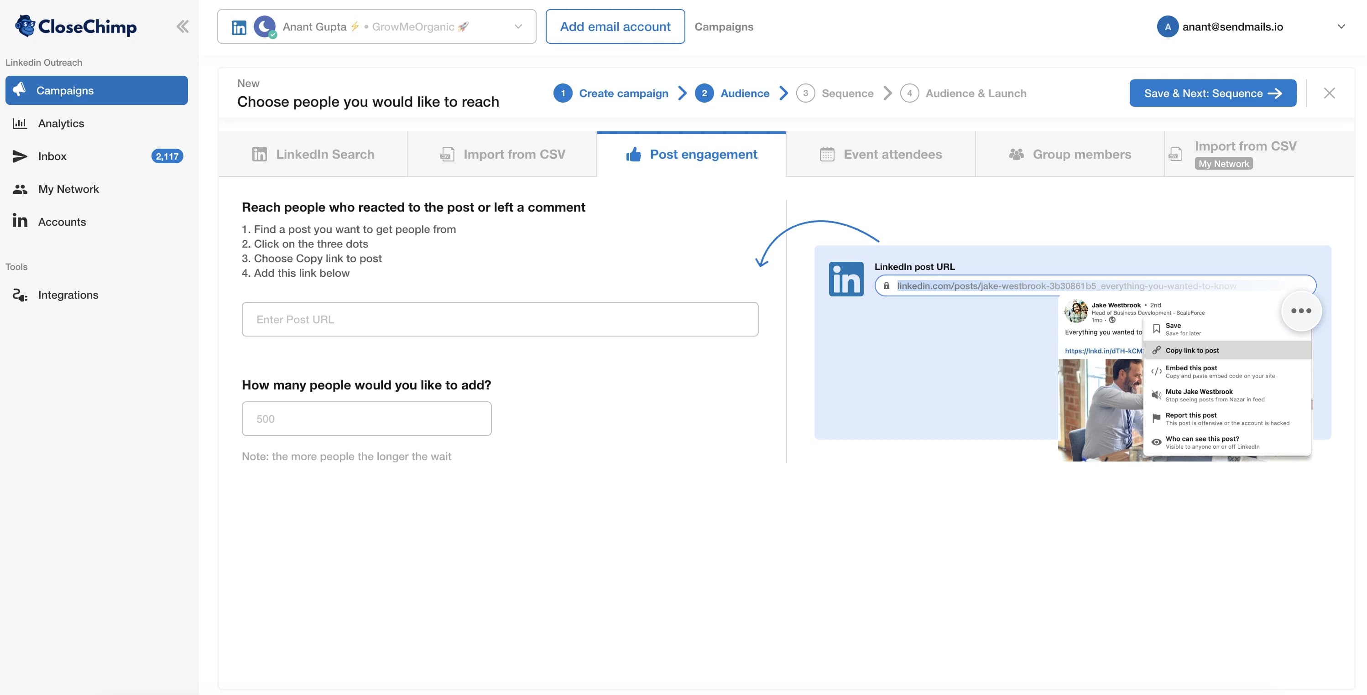This screenshot has height=695, width=1367.
Task: Click the Enter Post URL field
Action: [499, 319]
